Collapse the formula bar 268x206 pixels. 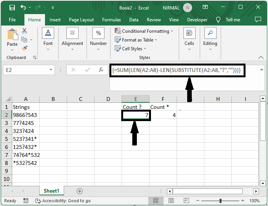pos(262,70)
